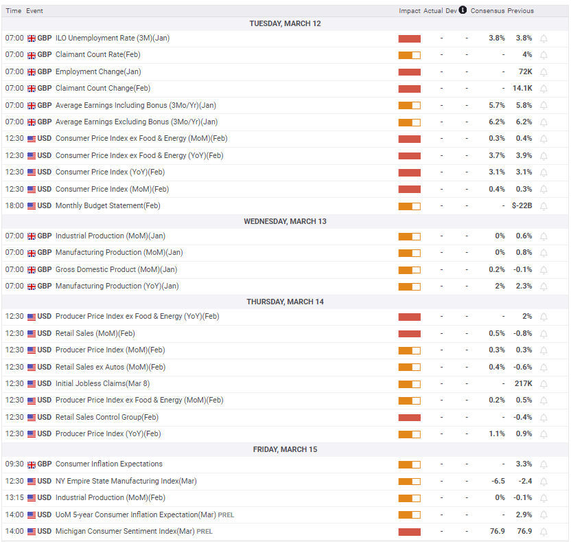Set bell alert for Retail Sales Control Group
This screenshot has height=542, width=571.
544,418
